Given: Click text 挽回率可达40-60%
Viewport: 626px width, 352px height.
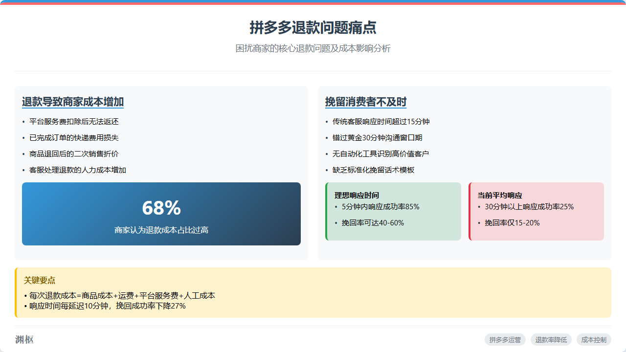Looking at the screenshot, I should 373,223.
